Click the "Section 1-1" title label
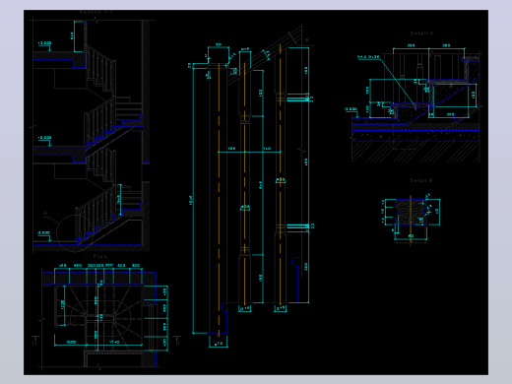 coord(96,12)
